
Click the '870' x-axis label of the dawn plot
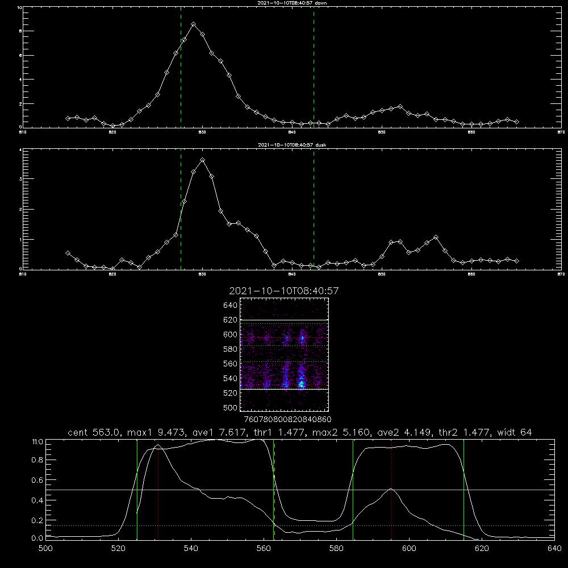coord(561,132)
